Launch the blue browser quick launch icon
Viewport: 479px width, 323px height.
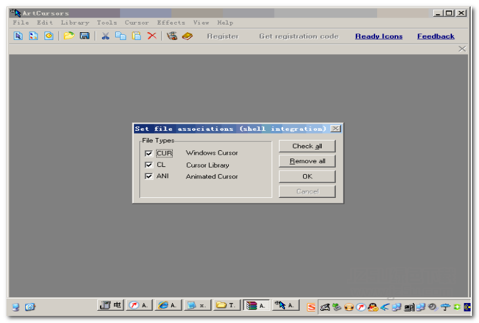[x=30, y=307]
